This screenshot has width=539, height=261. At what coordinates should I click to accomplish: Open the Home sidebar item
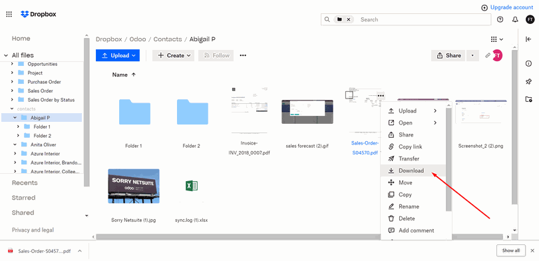point(21,39)
